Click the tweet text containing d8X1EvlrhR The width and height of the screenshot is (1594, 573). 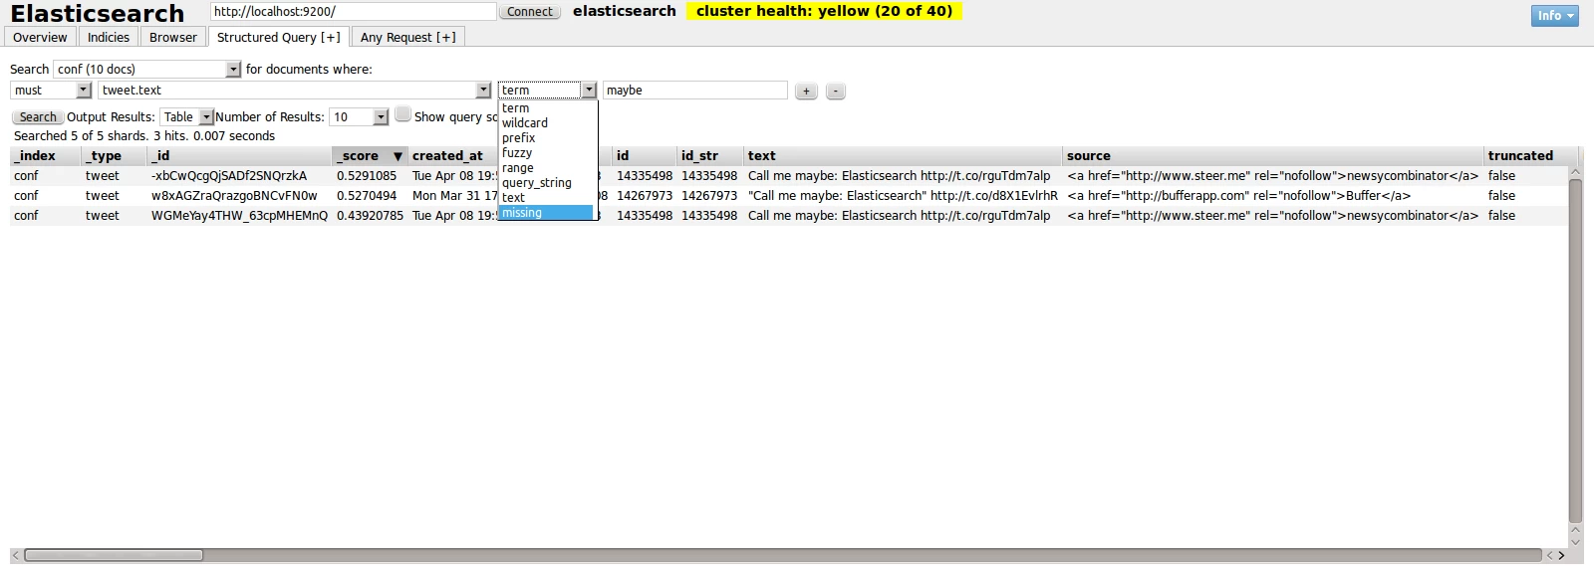(903, 196)
